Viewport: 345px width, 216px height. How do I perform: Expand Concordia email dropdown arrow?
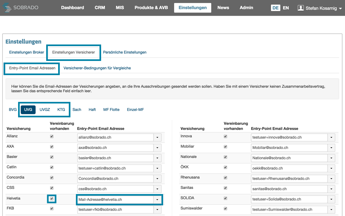[x=157, y=179]
